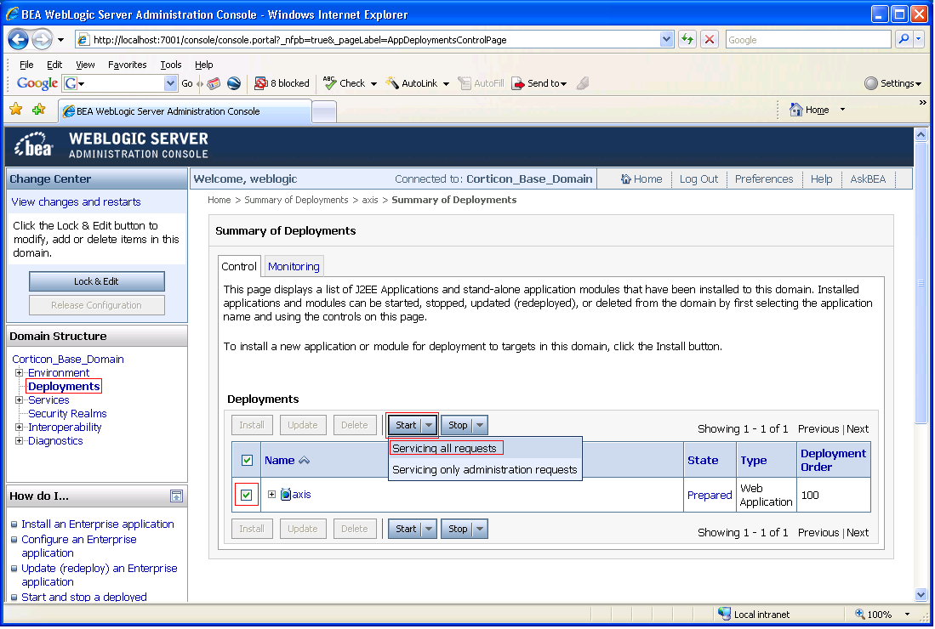Expand the Services tree node

(19, 400)
